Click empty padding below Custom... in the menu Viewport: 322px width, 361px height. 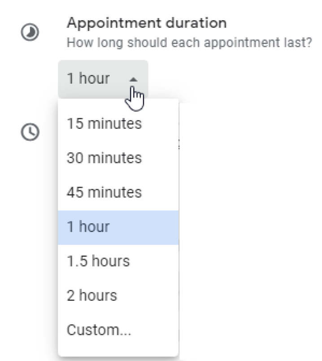[117, 349]
